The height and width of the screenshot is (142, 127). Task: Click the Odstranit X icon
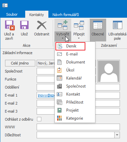click(42, 25)
